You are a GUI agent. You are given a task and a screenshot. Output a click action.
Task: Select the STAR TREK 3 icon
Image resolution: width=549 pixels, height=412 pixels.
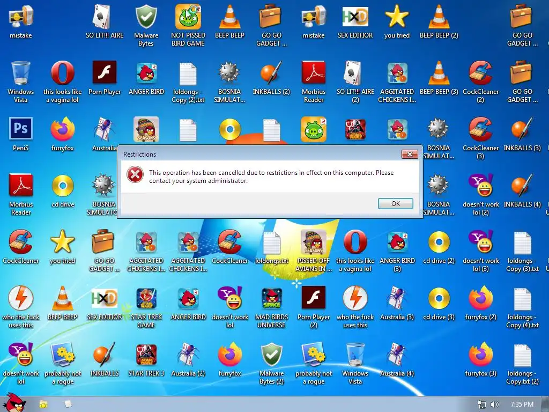click(x=146, y=355)
